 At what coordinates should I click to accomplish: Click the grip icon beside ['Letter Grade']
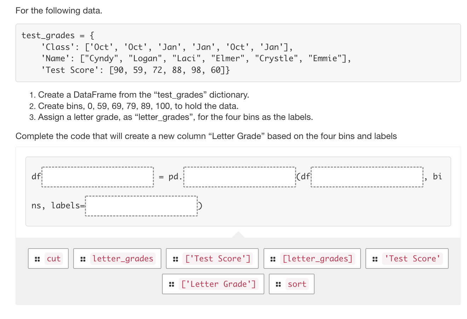172,284
